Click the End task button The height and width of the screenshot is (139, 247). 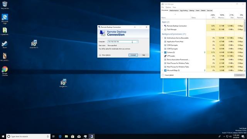coord(239,75)
